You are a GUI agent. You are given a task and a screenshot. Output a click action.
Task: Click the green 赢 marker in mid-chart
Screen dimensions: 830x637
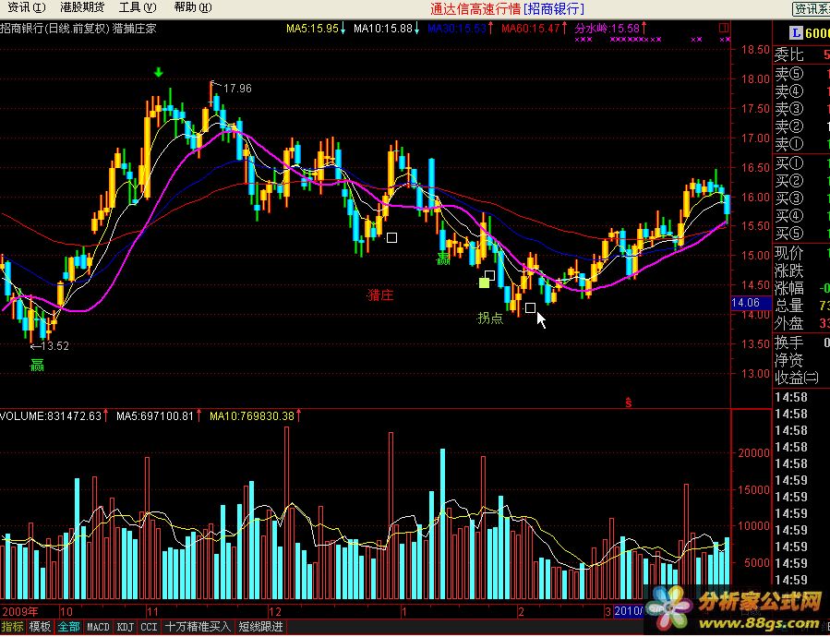[x=443, y=258]
